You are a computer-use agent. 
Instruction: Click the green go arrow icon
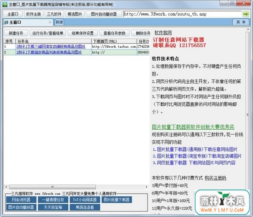pos(246,14)
